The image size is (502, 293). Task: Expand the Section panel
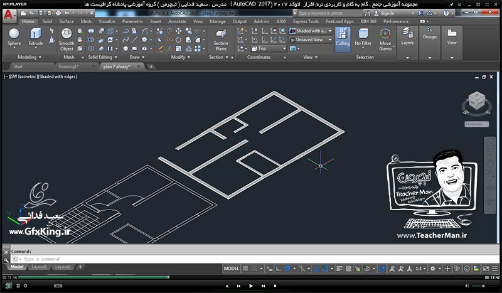click(218, 57)
